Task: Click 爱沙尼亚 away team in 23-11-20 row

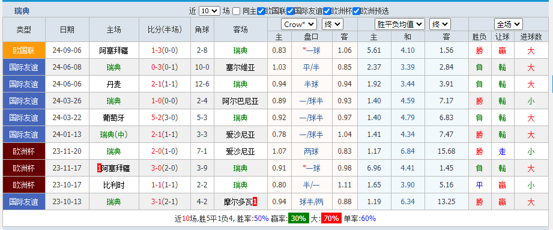Action: click(240, 152)
